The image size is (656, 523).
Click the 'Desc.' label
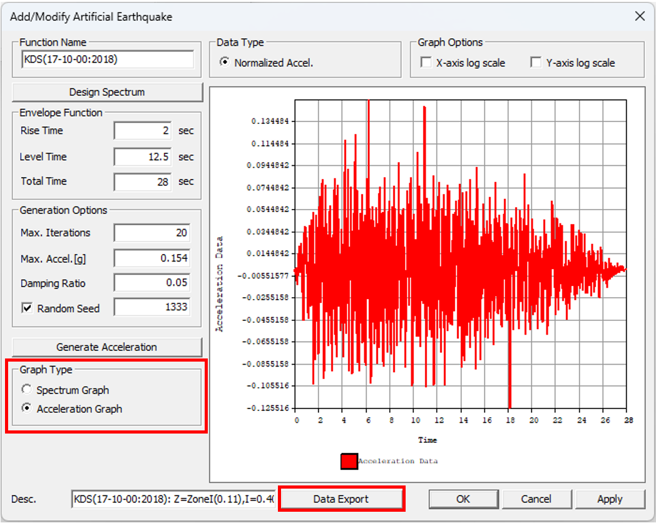click(x=24, y=499)
